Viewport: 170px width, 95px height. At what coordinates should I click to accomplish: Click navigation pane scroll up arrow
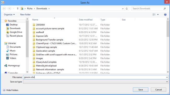pos(27,19)
